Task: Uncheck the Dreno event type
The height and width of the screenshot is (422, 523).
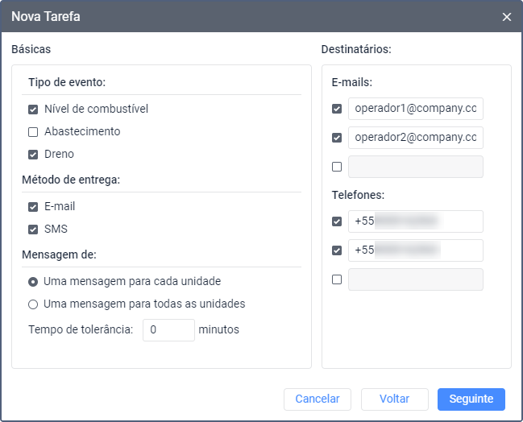Action: pos(33,154)
